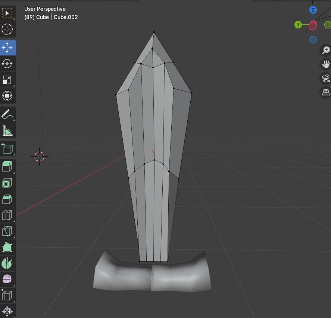Switch perspective/orthographic with grid button
331x318 pixels.
pyautogui.click(x=326, y=92)
